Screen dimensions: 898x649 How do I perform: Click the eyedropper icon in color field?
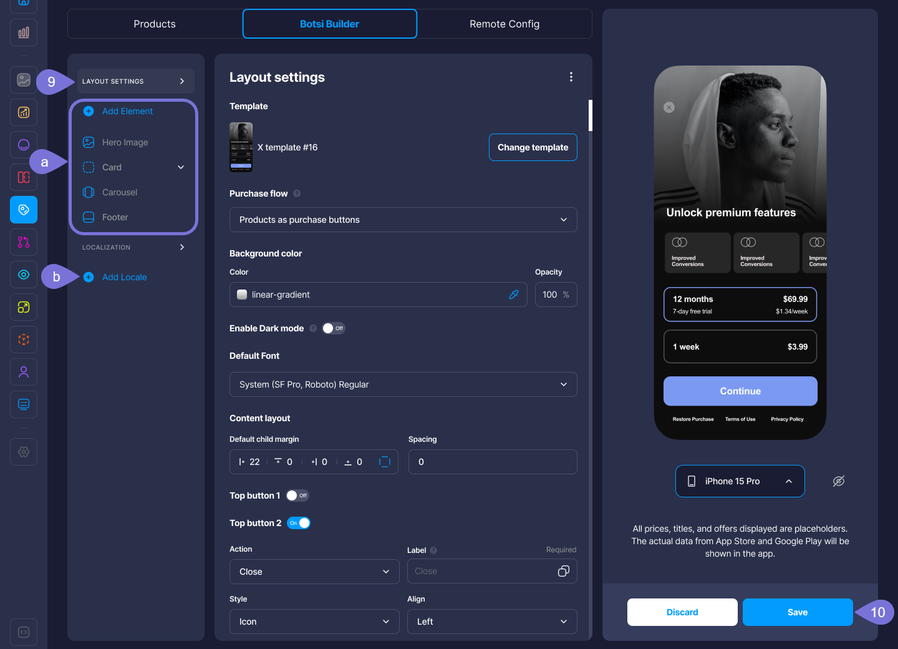514,295
